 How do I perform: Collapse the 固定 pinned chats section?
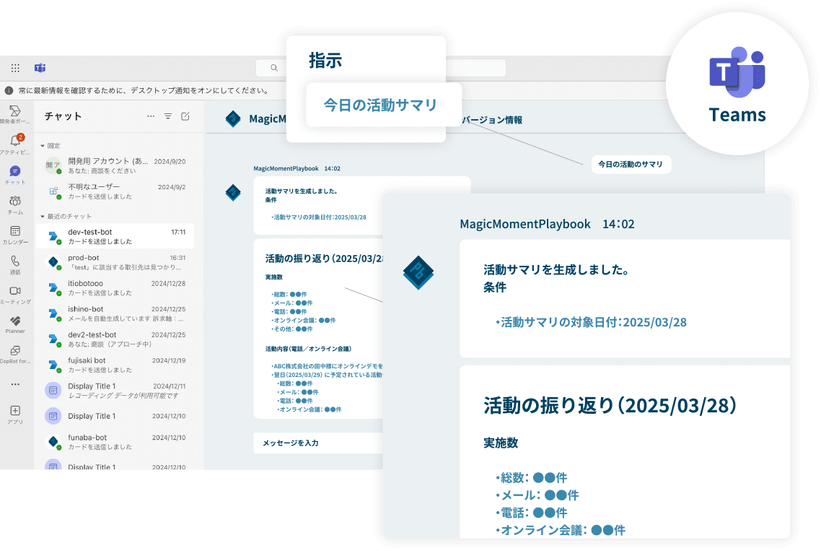click(43, 146)
